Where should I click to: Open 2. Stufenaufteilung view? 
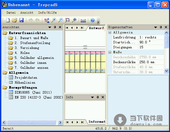[33, 43]
